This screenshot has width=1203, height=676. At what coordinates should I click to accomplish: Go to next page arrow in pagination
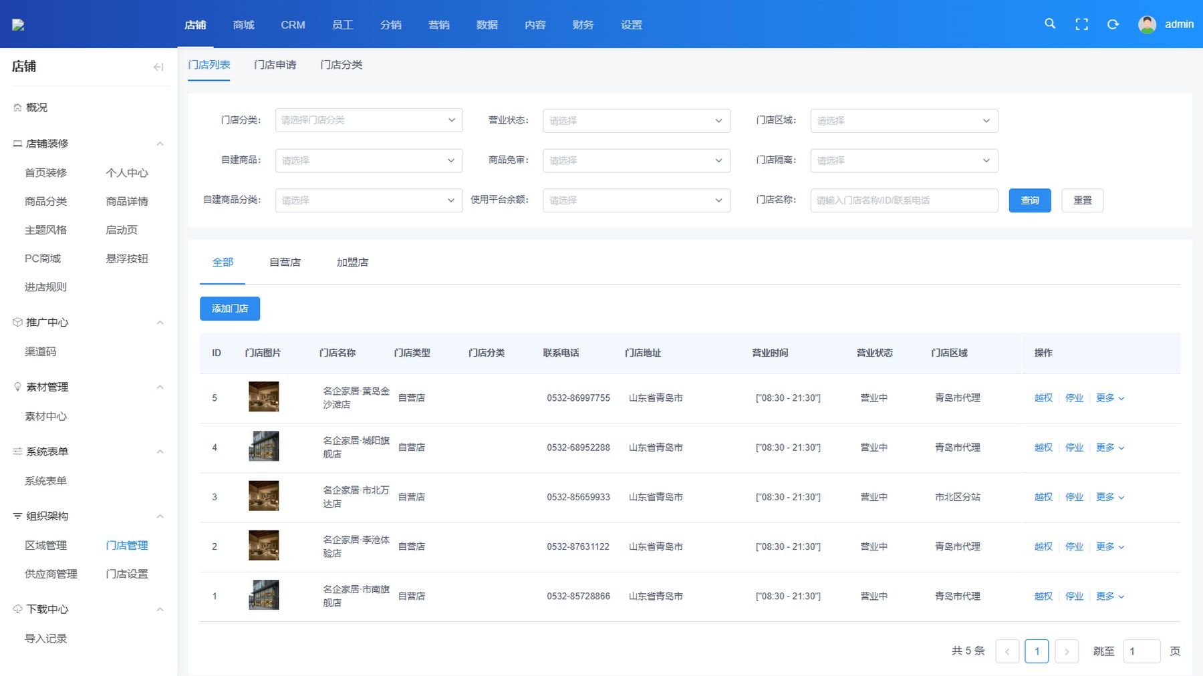click(x=1067, y=651)
